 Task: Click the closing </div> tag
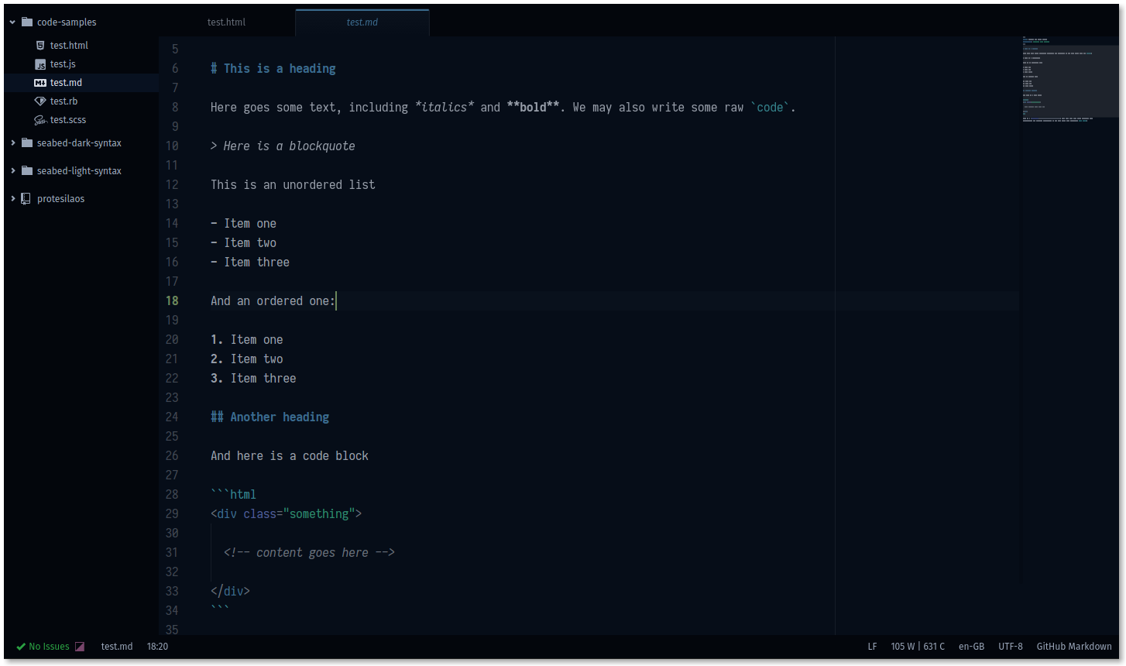coord(230,592)
